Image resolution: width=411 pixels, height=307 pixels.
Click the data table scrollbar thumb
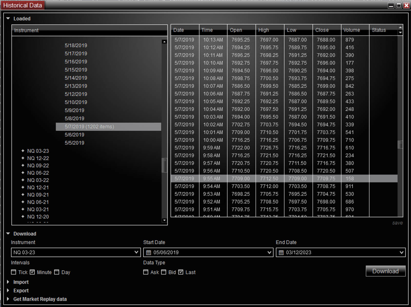tap(400, 145)
